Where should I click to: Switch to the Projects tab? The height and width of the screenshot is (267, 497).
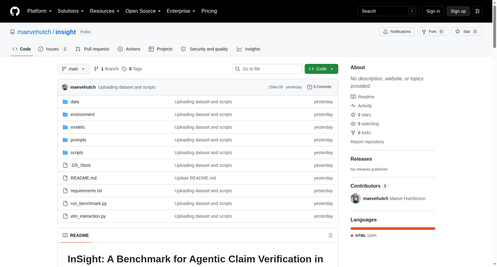(x=161, y=49)
